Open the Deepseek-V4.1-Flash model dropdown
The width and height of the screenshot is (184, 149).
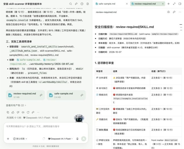click(60, 139)
